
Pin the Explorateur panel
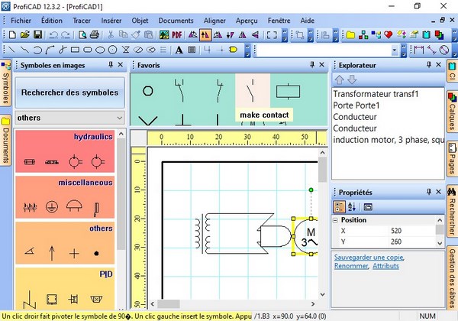pyautogui.click(x=428, y=65)
